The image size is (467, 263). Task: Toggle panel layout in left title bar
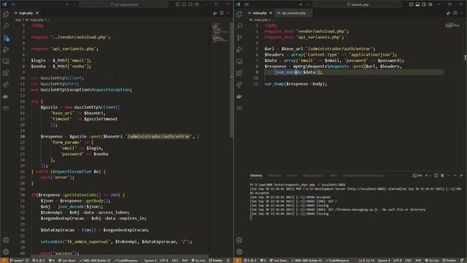(x=184, y=4)
